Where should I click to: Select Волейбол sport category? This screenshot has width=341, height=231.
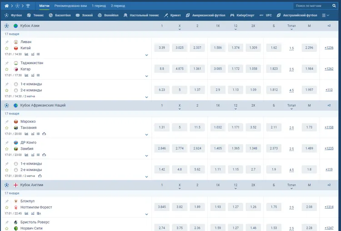(x=108, y=15)
